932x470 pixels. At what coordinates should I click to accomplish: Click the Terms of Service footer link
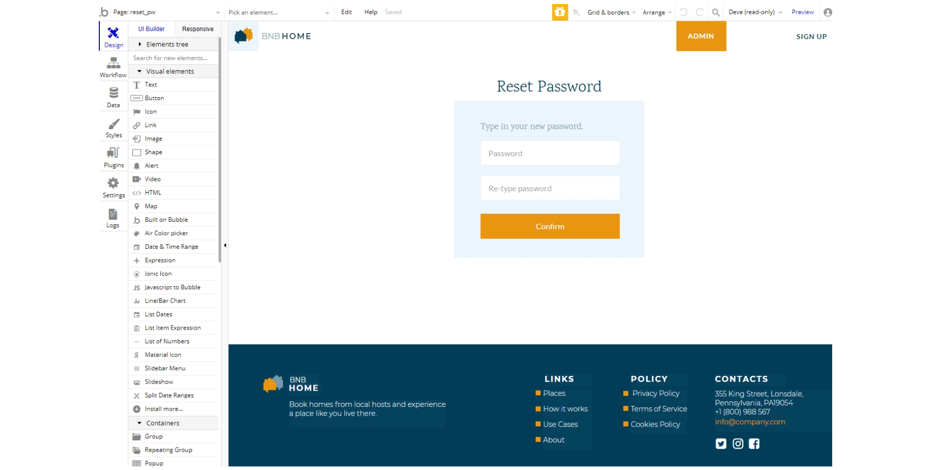(x=659, y=409)
